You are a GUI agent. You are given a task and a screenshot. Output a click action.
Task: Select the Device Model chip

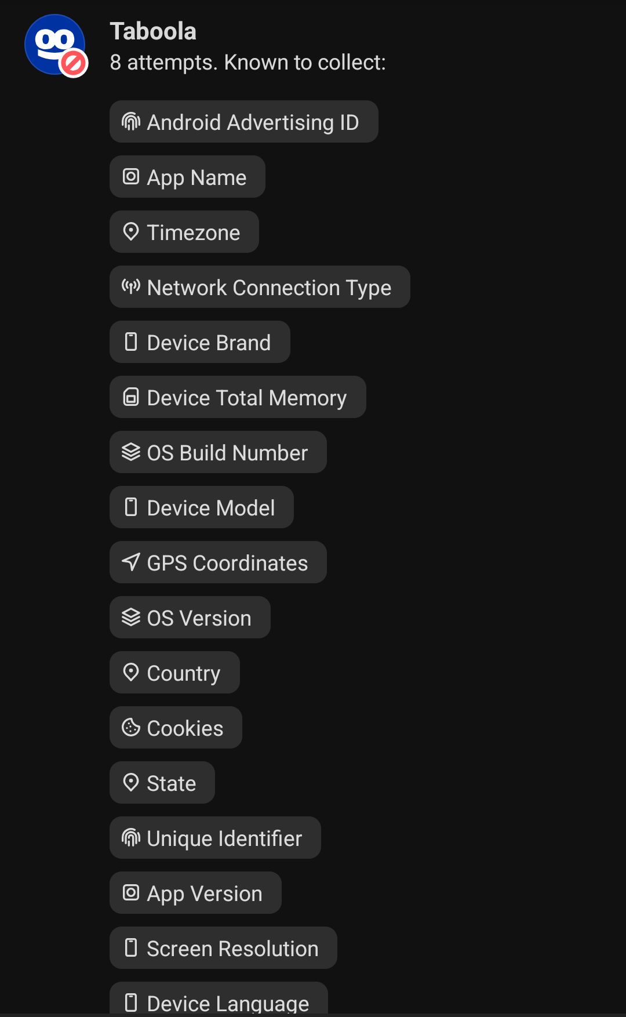click(202, 507)
